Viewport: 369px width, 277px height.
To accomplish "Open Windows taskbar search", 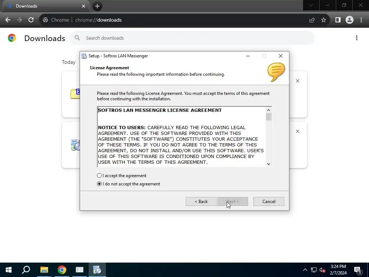I will point(26,270).
